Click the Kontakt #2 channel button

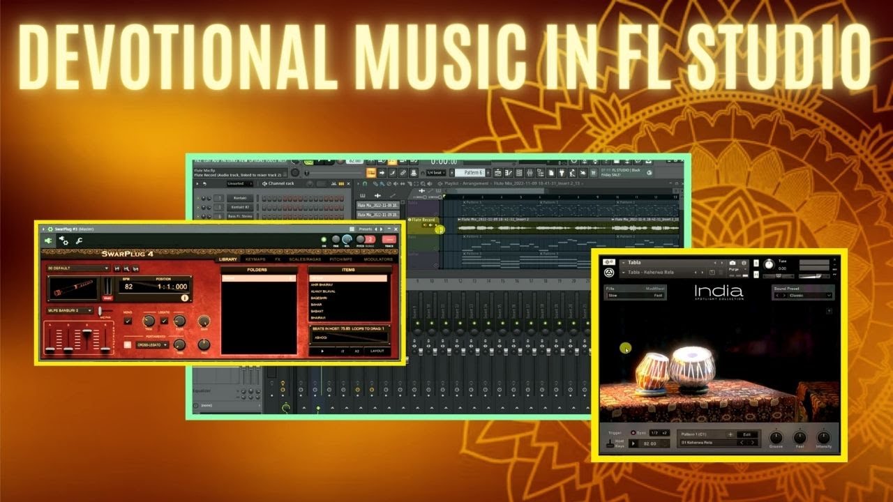[239, 207]
